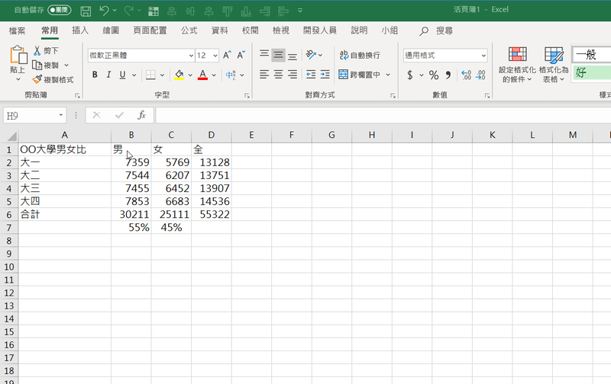
Task: Click the Comma Style icon
Action: coord(448,75)
